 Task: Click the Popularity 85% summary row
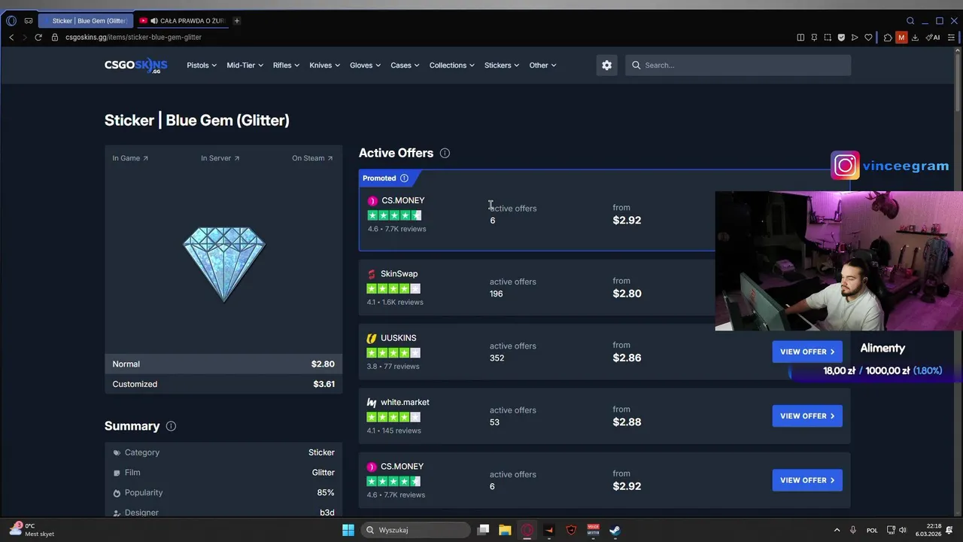[x=223, y=492]
